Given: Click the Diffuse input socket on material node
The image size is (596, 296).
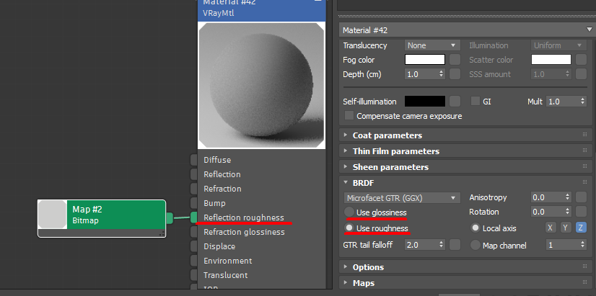Looking at the screenshot, I should click(x=194, y=160).
